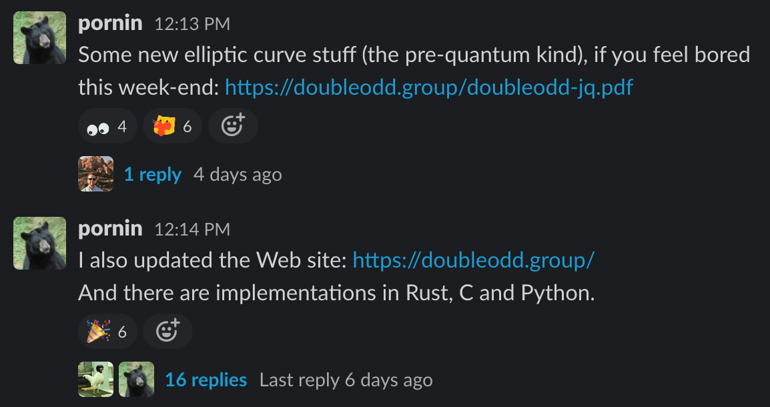Viewport: 770px width, 407px height.
Task: Add a reaction to the 12:14 PM message
Action: click(167, 332)
